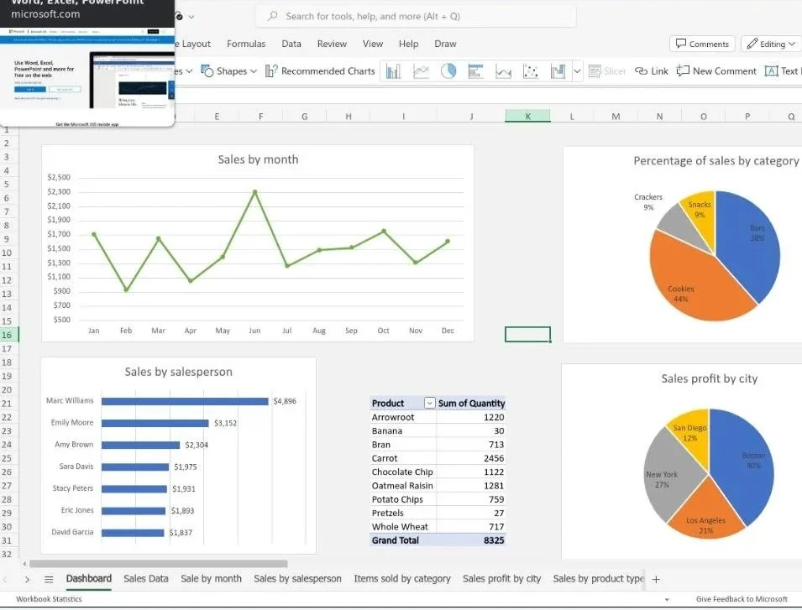Switch to the Sales Data sheet
Screen dimensions: 802x610
point(146,579)
